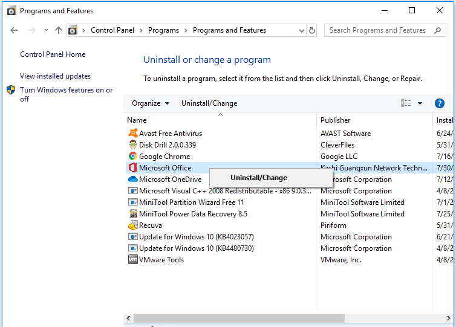Select Update for Windows 10 (KB4480730)
This screenshot has height=327, width=456.
[x=197, y=248]
